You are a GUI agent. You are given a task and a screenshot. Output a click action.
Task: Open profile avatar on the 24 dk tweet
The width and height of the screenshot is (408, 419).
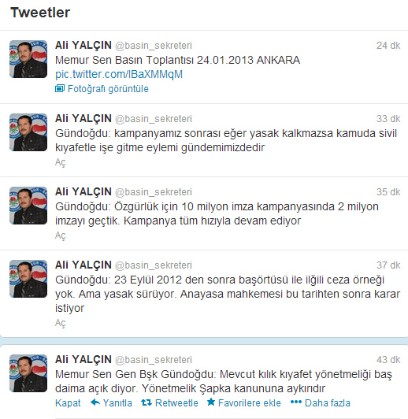coord(28,59)
